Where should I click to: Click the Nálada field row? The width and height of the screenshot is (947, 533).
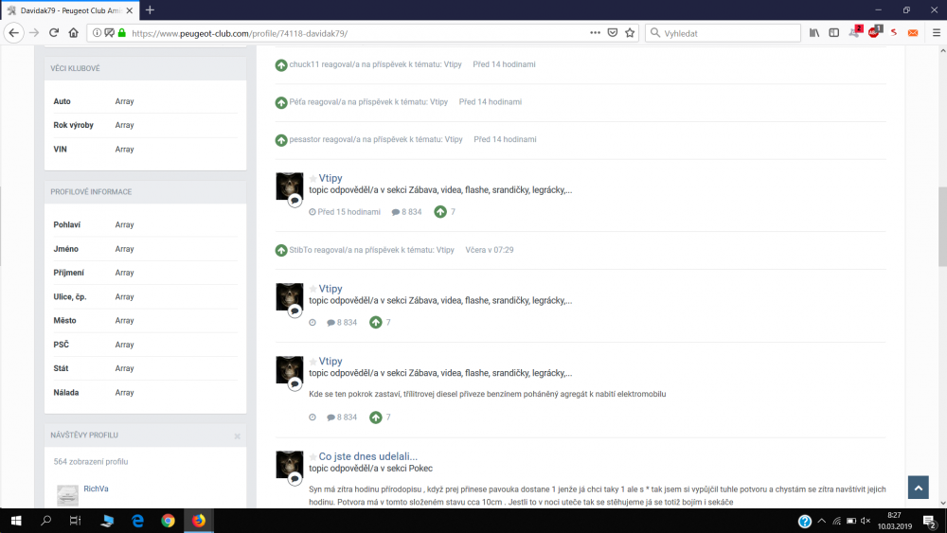click(x=146, y=392)
